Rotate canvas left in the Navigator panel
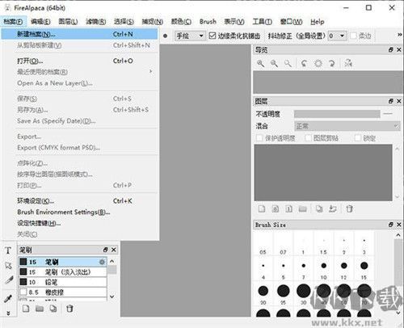404x328 pixels. [x=304, y=64]
